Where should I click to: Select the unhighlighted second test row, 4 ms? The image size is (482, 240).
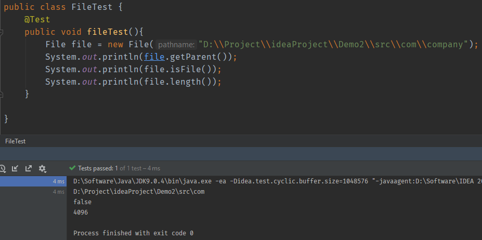[33, 192]
